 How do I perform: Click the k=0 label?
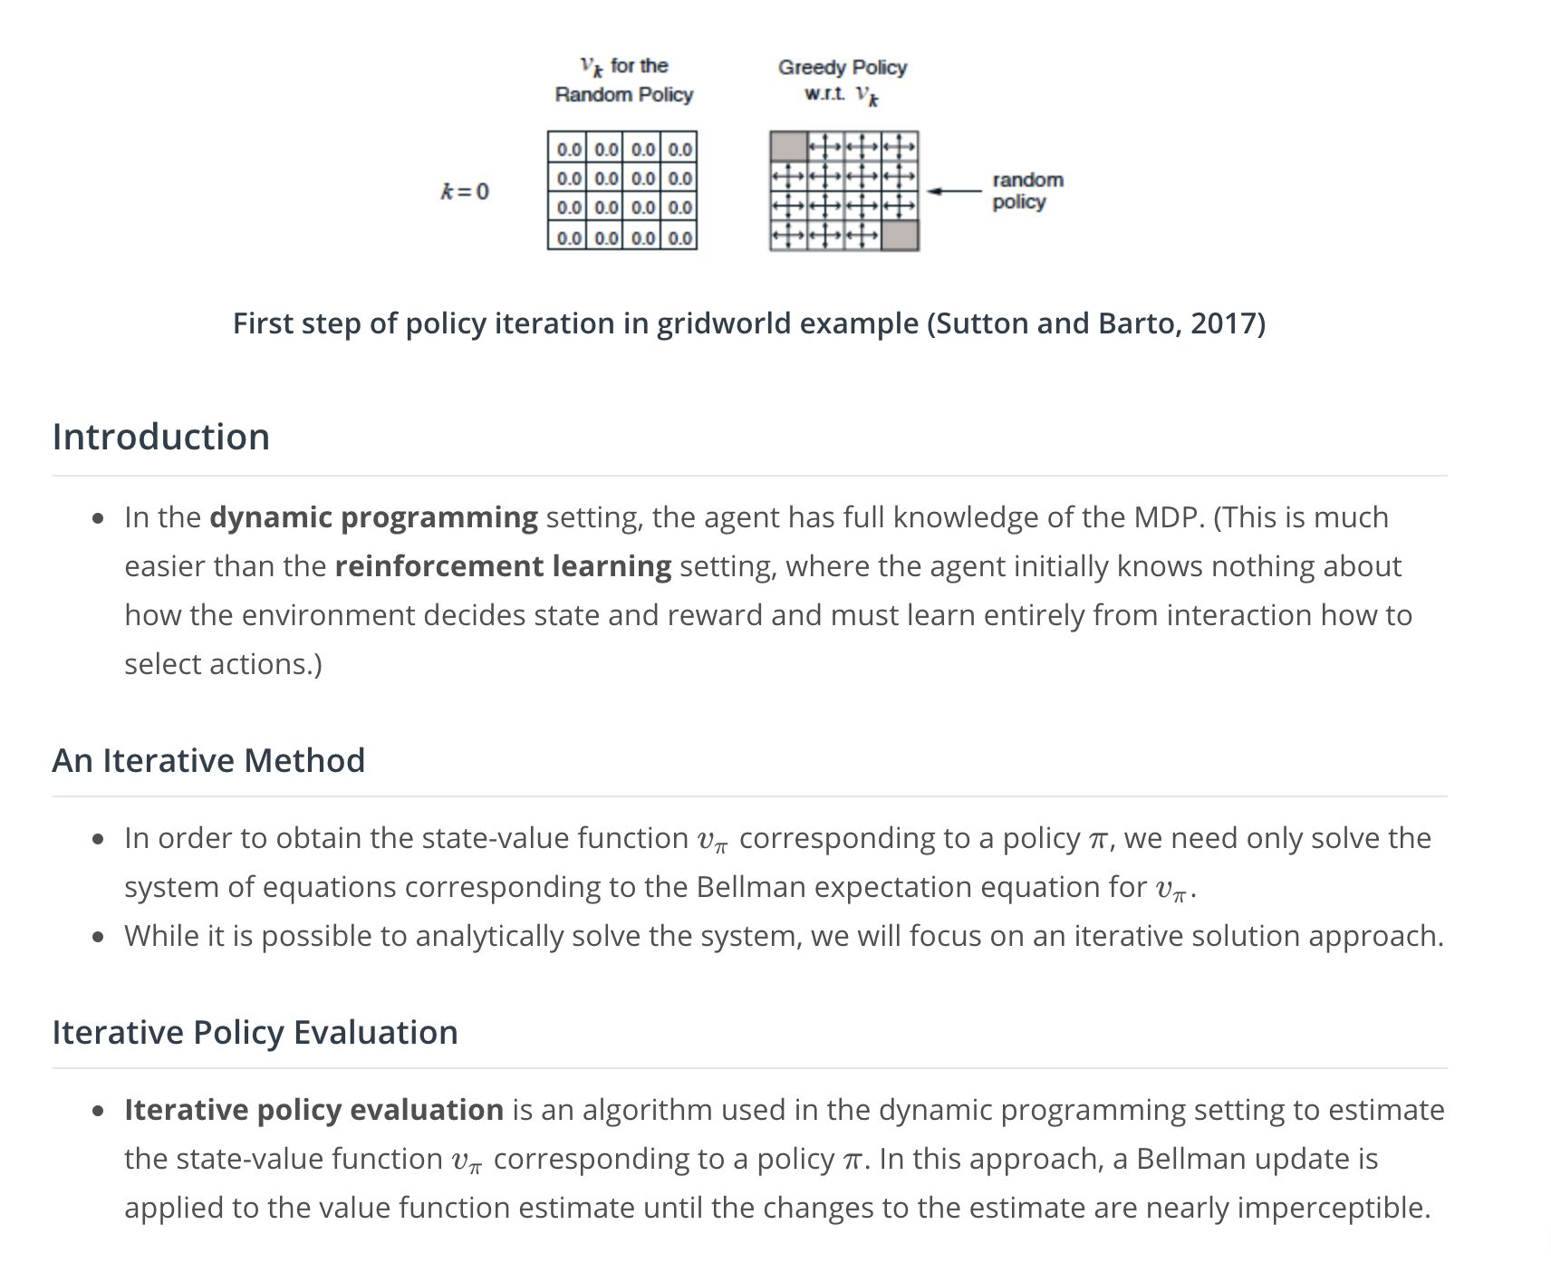464,191
